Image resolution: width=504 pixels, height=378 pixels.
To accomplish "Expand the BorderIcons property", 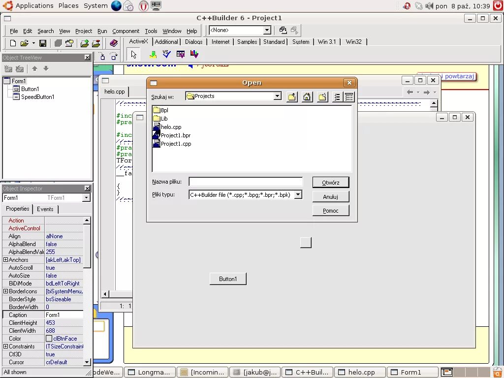I will [x=5, y=291].
